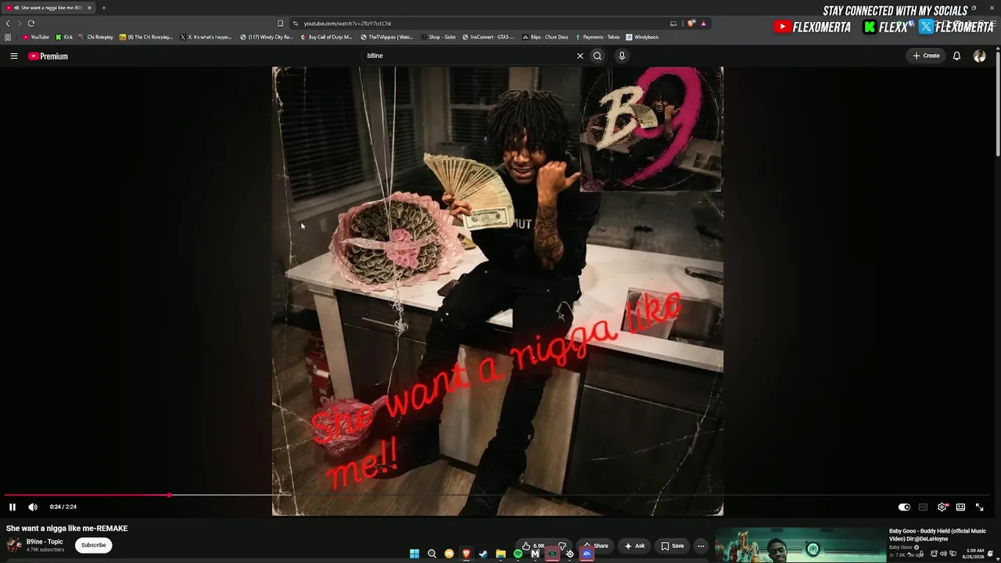This screenshot has width=1001, height=563.
Task: Open Spotify from the taskbar
Action: [x=518, y=554]
